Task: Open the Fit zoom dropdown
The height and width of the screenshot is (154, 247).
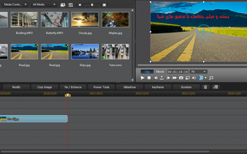Action: click(198, 72)
